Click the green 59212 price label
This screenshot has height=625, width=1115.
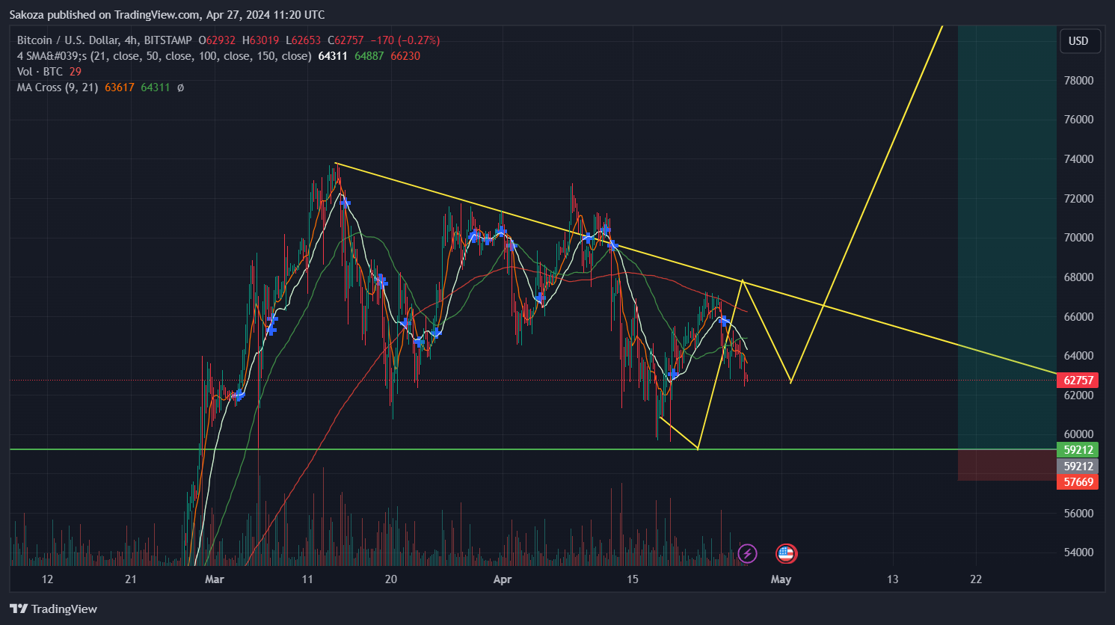(1078, 449)
